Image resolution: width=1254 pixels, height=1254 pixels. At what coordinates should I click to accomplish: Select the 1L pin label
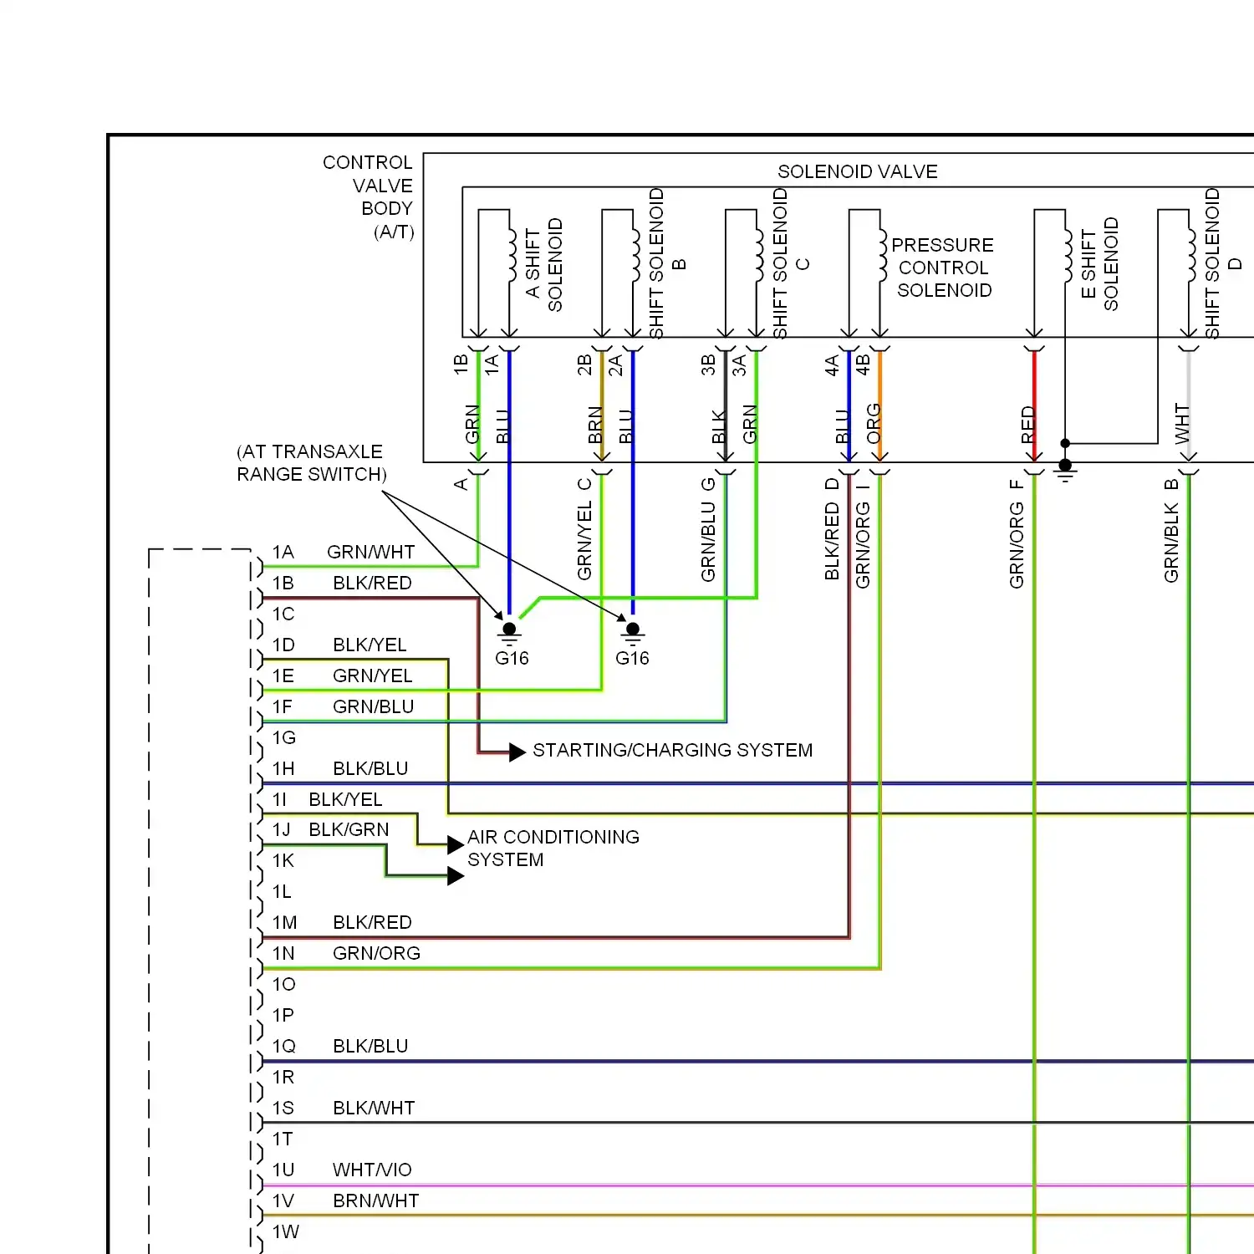coord(282,891)
